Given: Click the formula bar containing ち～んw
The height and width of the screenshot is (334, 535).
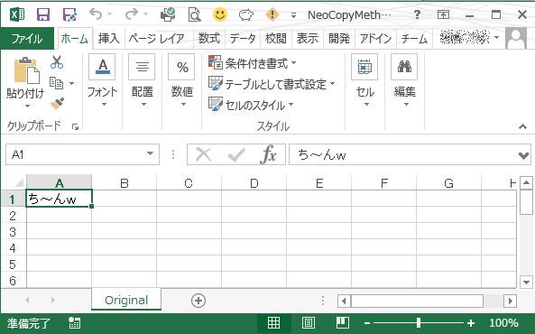Looking at the screenshot, I should (x=402, y=154).
